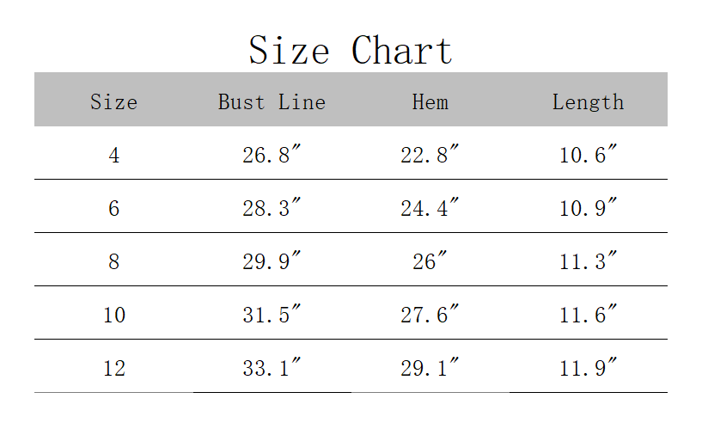Viewport: 702px width, 429px height.
Task: Click the 24.4″ hem value
Action: click(x=430, y=207)
